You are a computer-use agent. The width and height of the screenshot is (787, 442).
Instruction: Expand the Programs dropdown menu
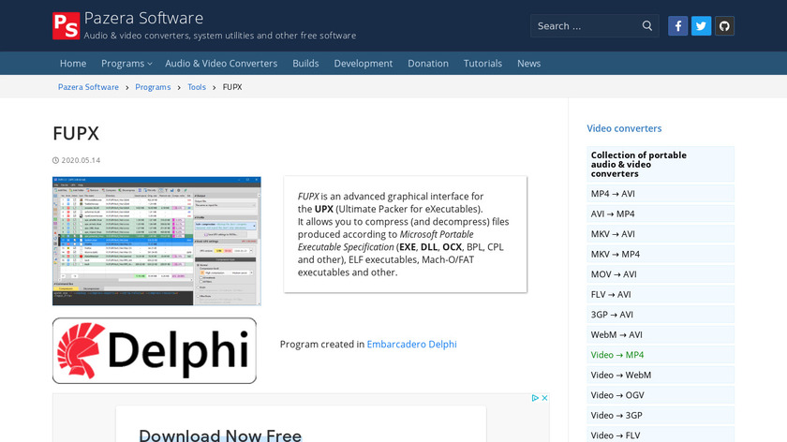126,64
